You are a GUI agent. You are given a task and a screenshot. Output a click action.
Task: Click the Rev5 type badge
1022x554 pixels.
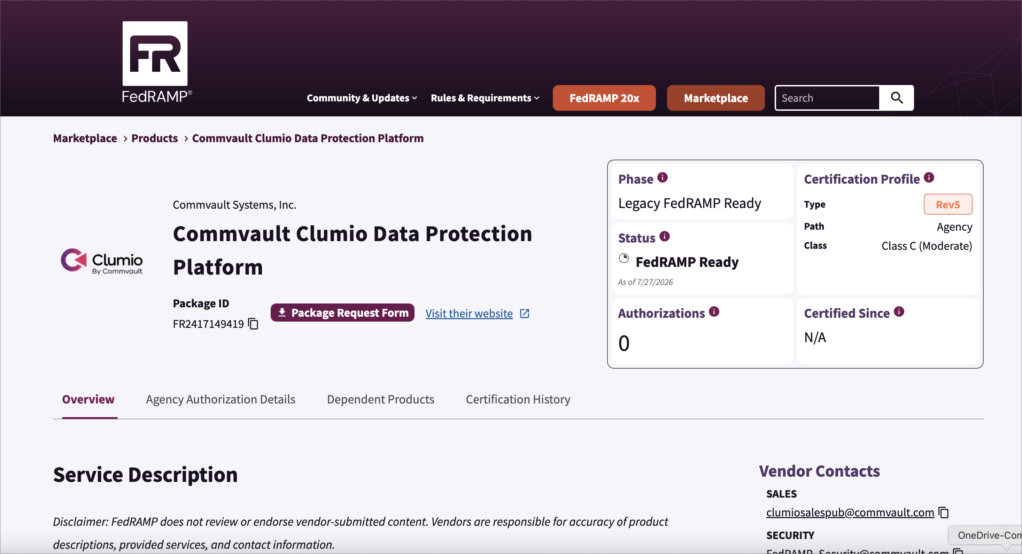(948, 205)
